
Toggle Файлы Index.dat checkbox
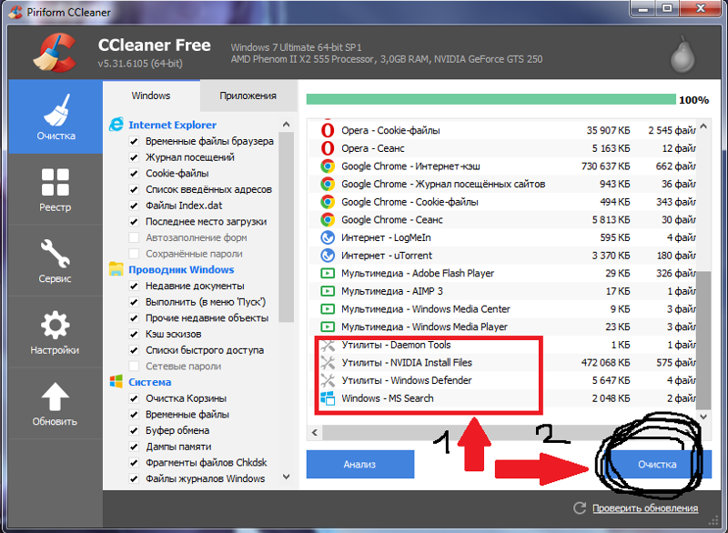coord(134,206)
